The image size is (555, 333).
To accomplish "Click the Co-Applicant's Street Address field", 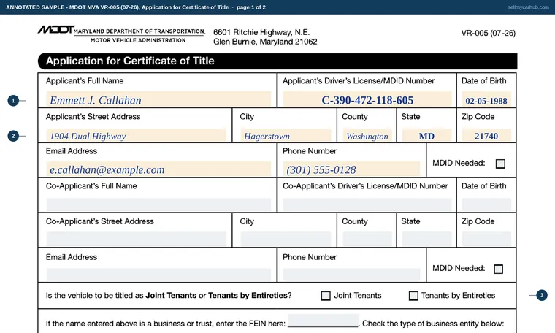I will pyautogui.click(x=137, y=239).
